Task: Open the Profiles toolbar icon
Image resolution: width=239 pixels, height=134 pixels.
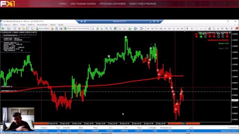Action: point(8,29)
